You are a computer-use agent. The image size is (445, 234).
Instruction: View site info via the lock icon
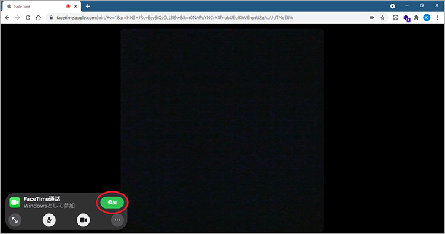(x=52, y=18)
